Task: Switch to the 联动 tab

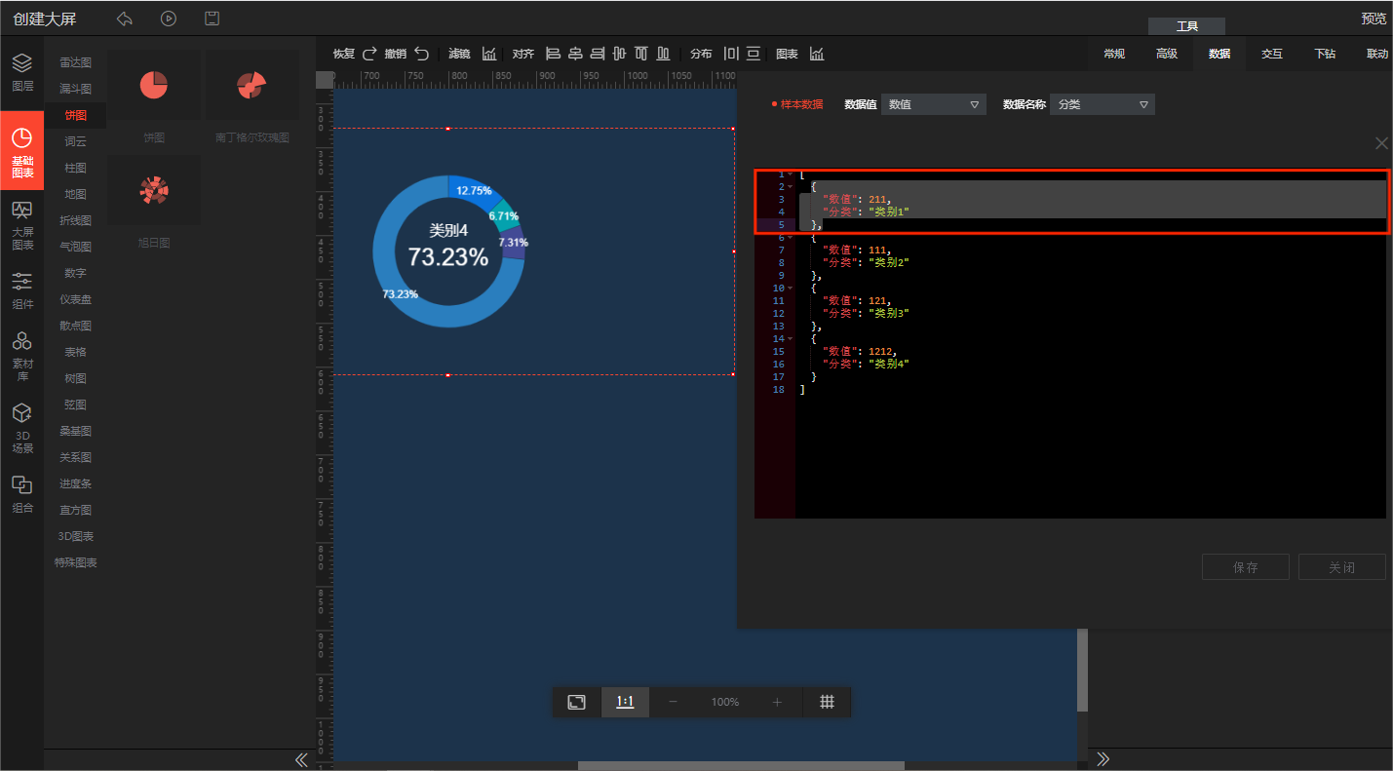Action: click(1377, 54)
